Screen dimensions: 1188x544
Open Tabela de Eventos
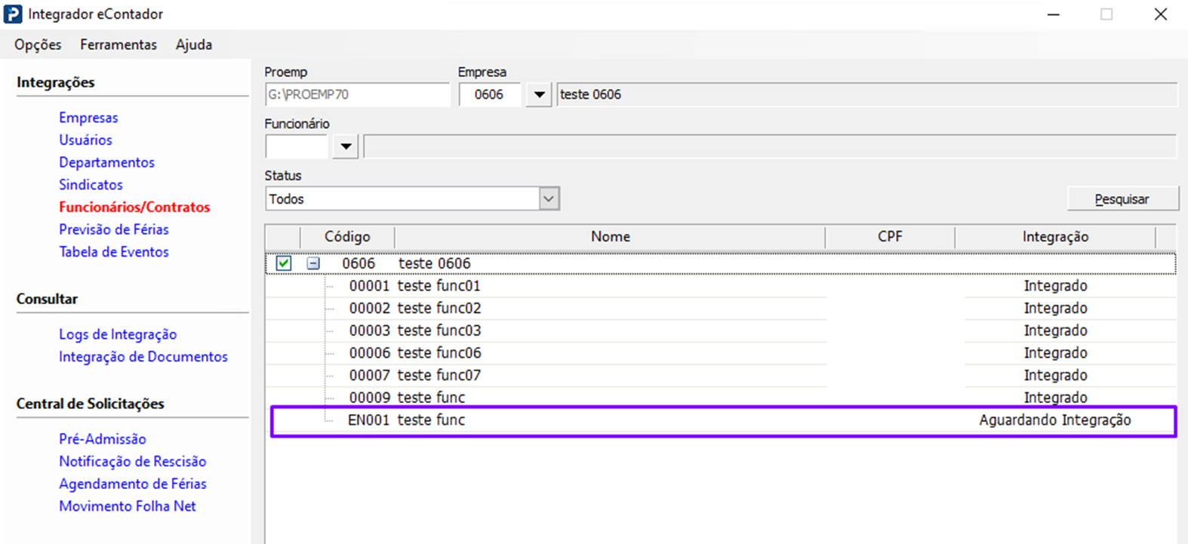click(x=114, y=252)
